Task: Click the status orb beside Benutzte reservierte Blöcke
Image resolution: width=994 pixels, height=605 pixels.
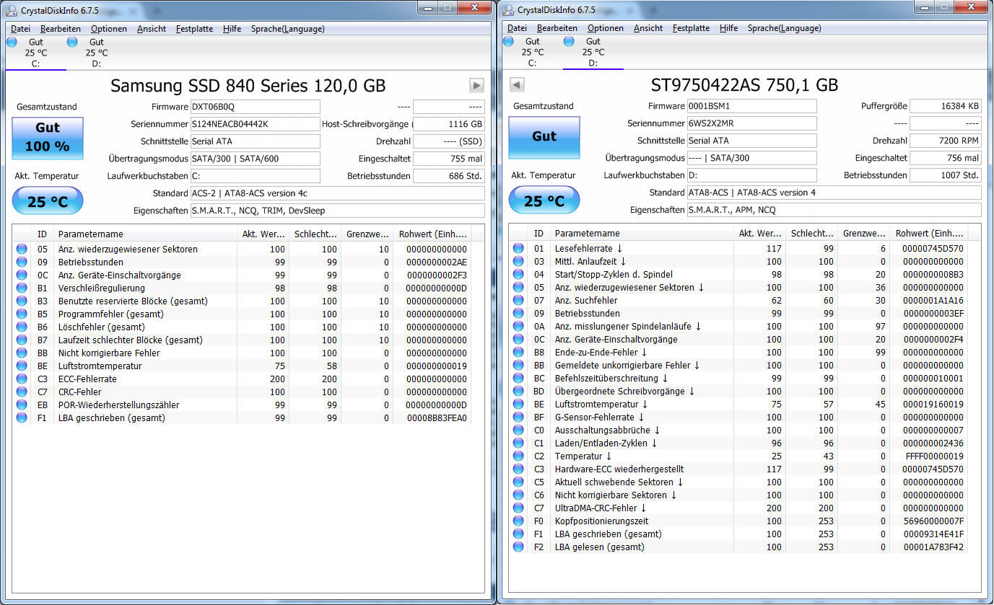Action: pyautogui.click(x=22, y=301)
